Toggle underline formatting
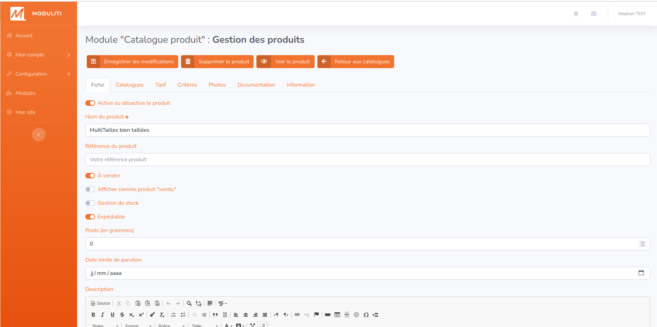The width and height of the screenshot is (657, 327). [112, 315]
